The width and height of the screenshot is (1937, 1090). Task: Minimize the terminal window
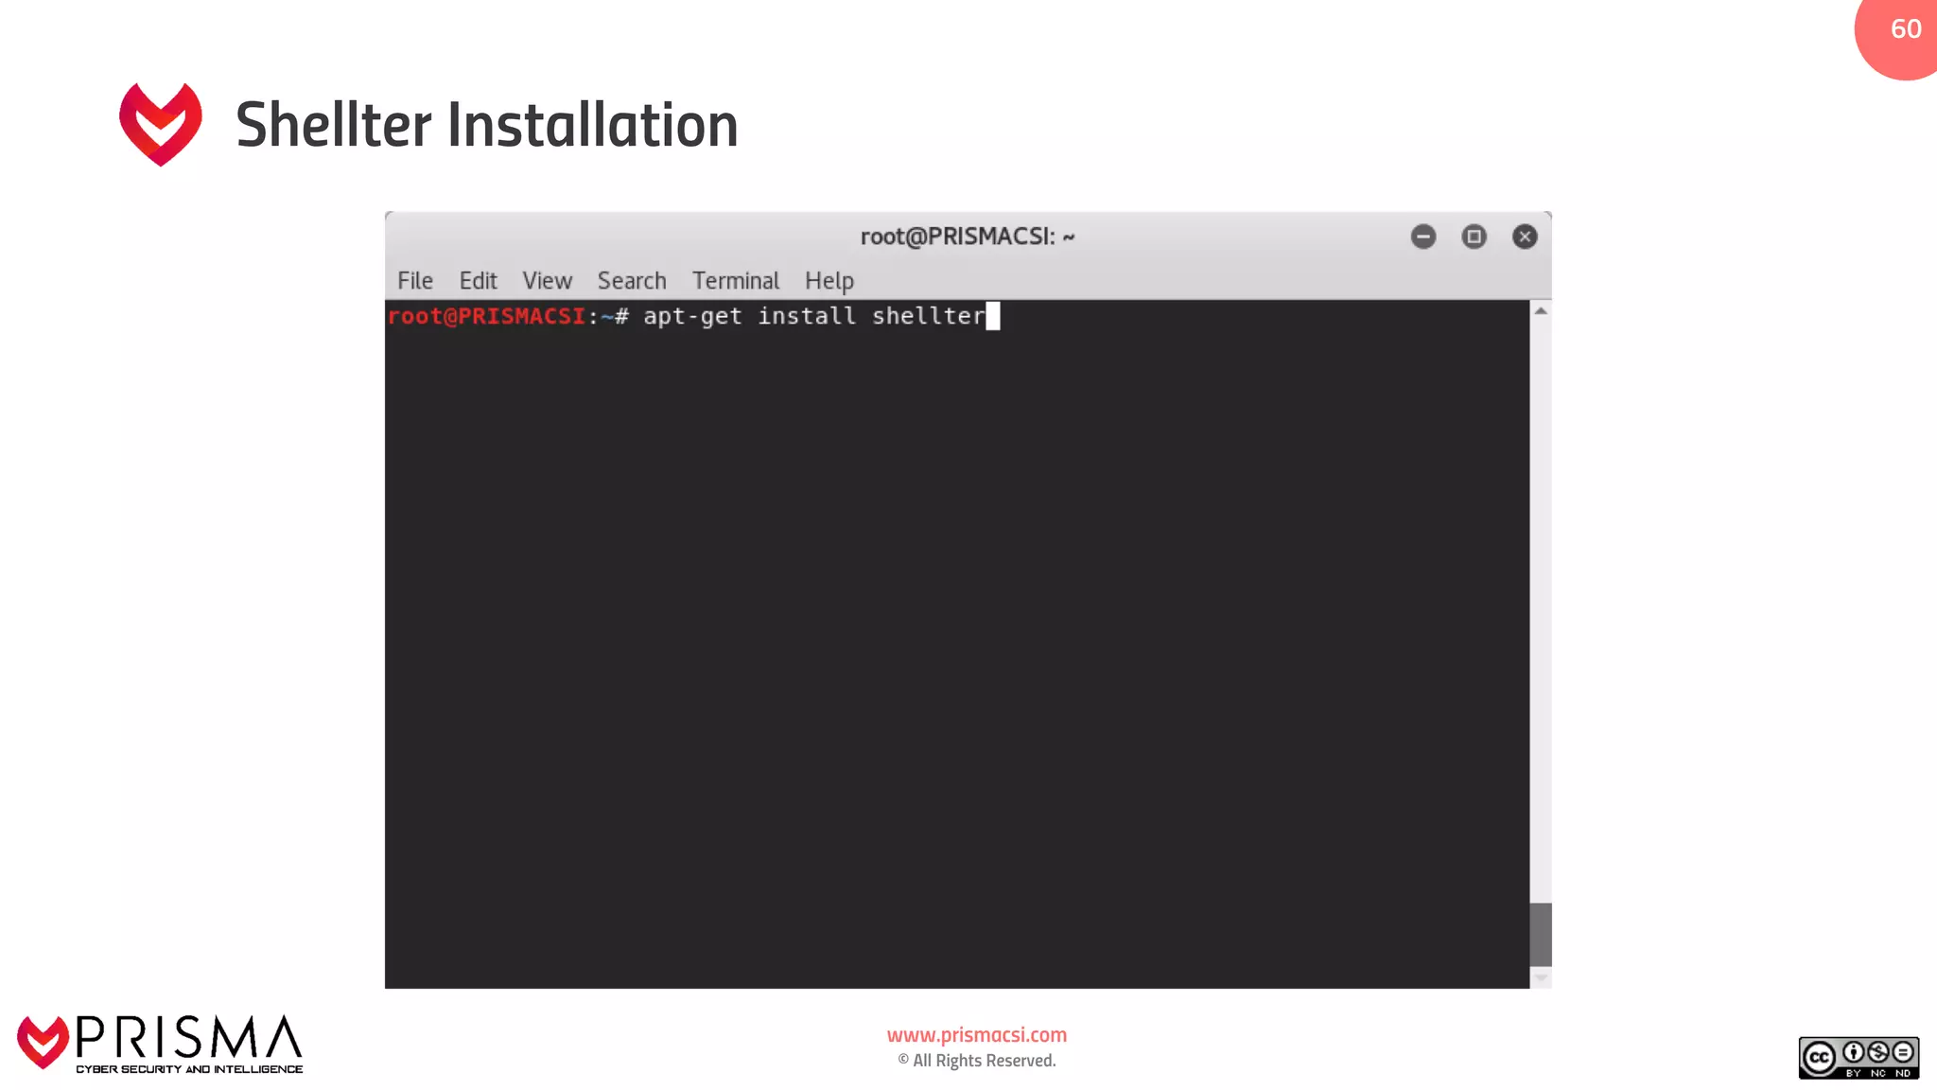(1423, 237)
